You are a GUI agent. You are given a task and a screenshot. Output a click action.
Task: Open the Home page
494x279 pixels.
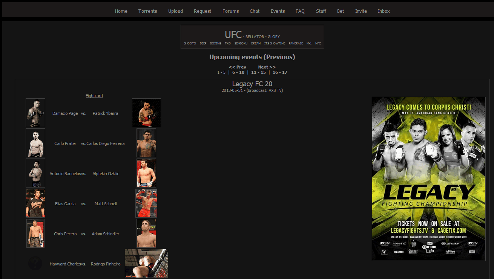click(x=121, y=11)
